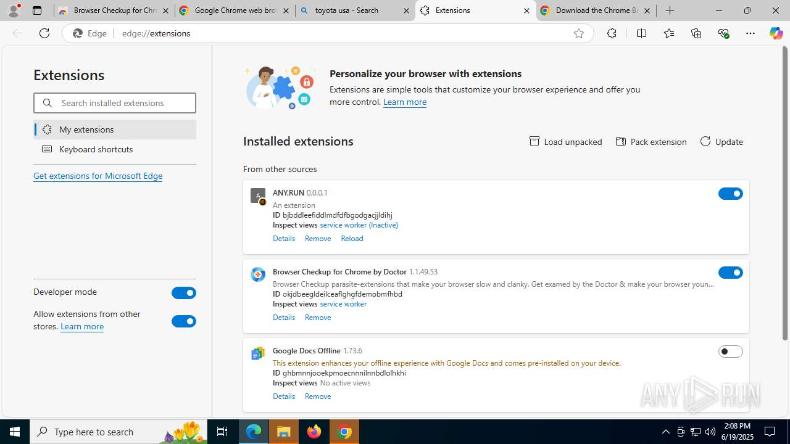
Task: Open Get extensions for Microsoft Edge link
Action: [x=98, y=176]
